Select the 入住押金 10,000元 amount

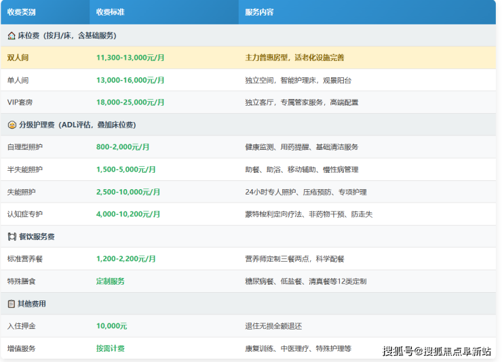(x=111, y=326)
